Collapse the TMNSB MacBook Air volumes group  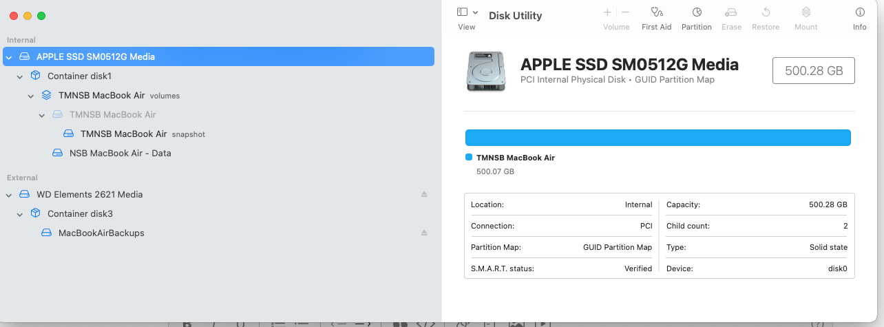30,96
